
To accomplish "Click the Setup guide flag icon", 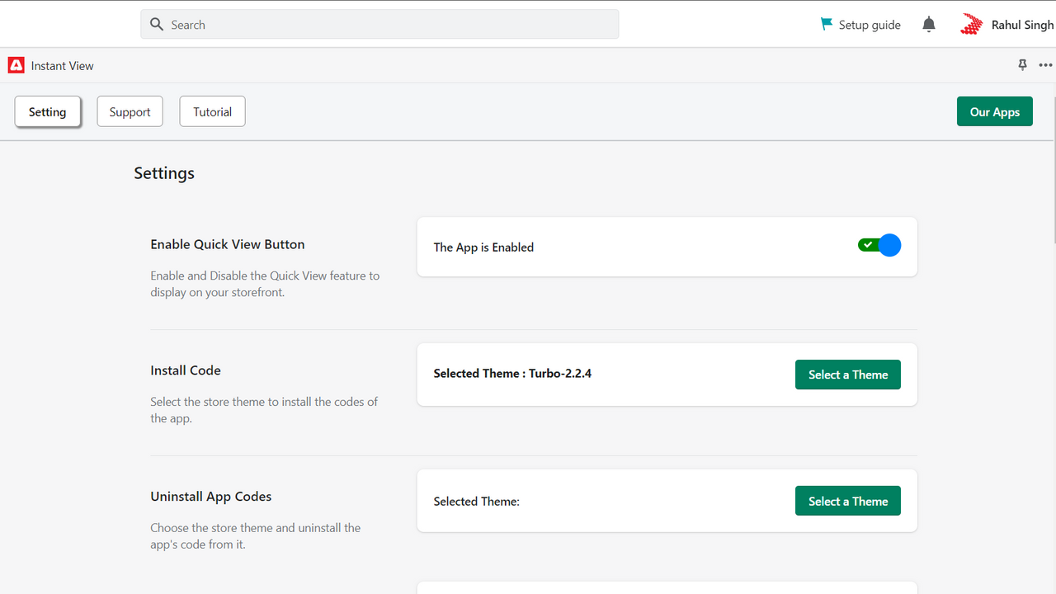I will 825,24.
